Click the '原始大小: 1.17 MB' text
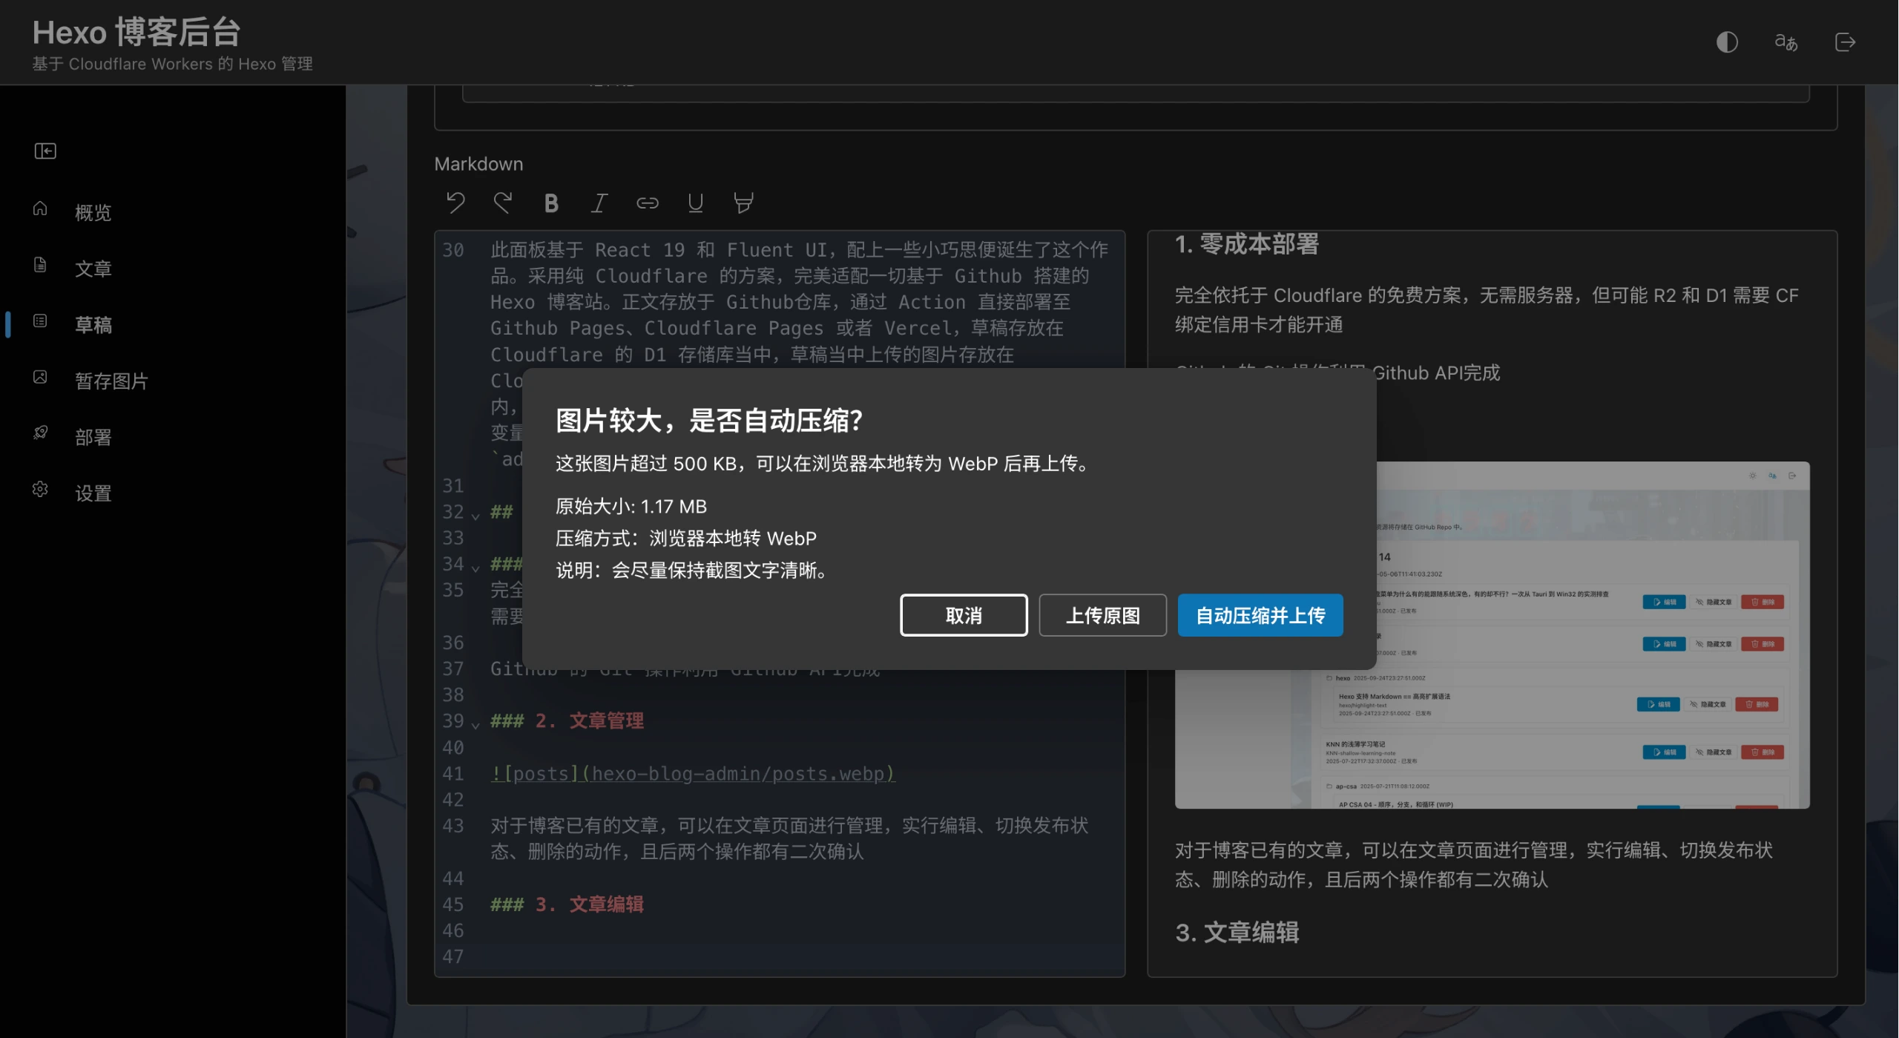Screen dimensions: 1899x1038 631,506
